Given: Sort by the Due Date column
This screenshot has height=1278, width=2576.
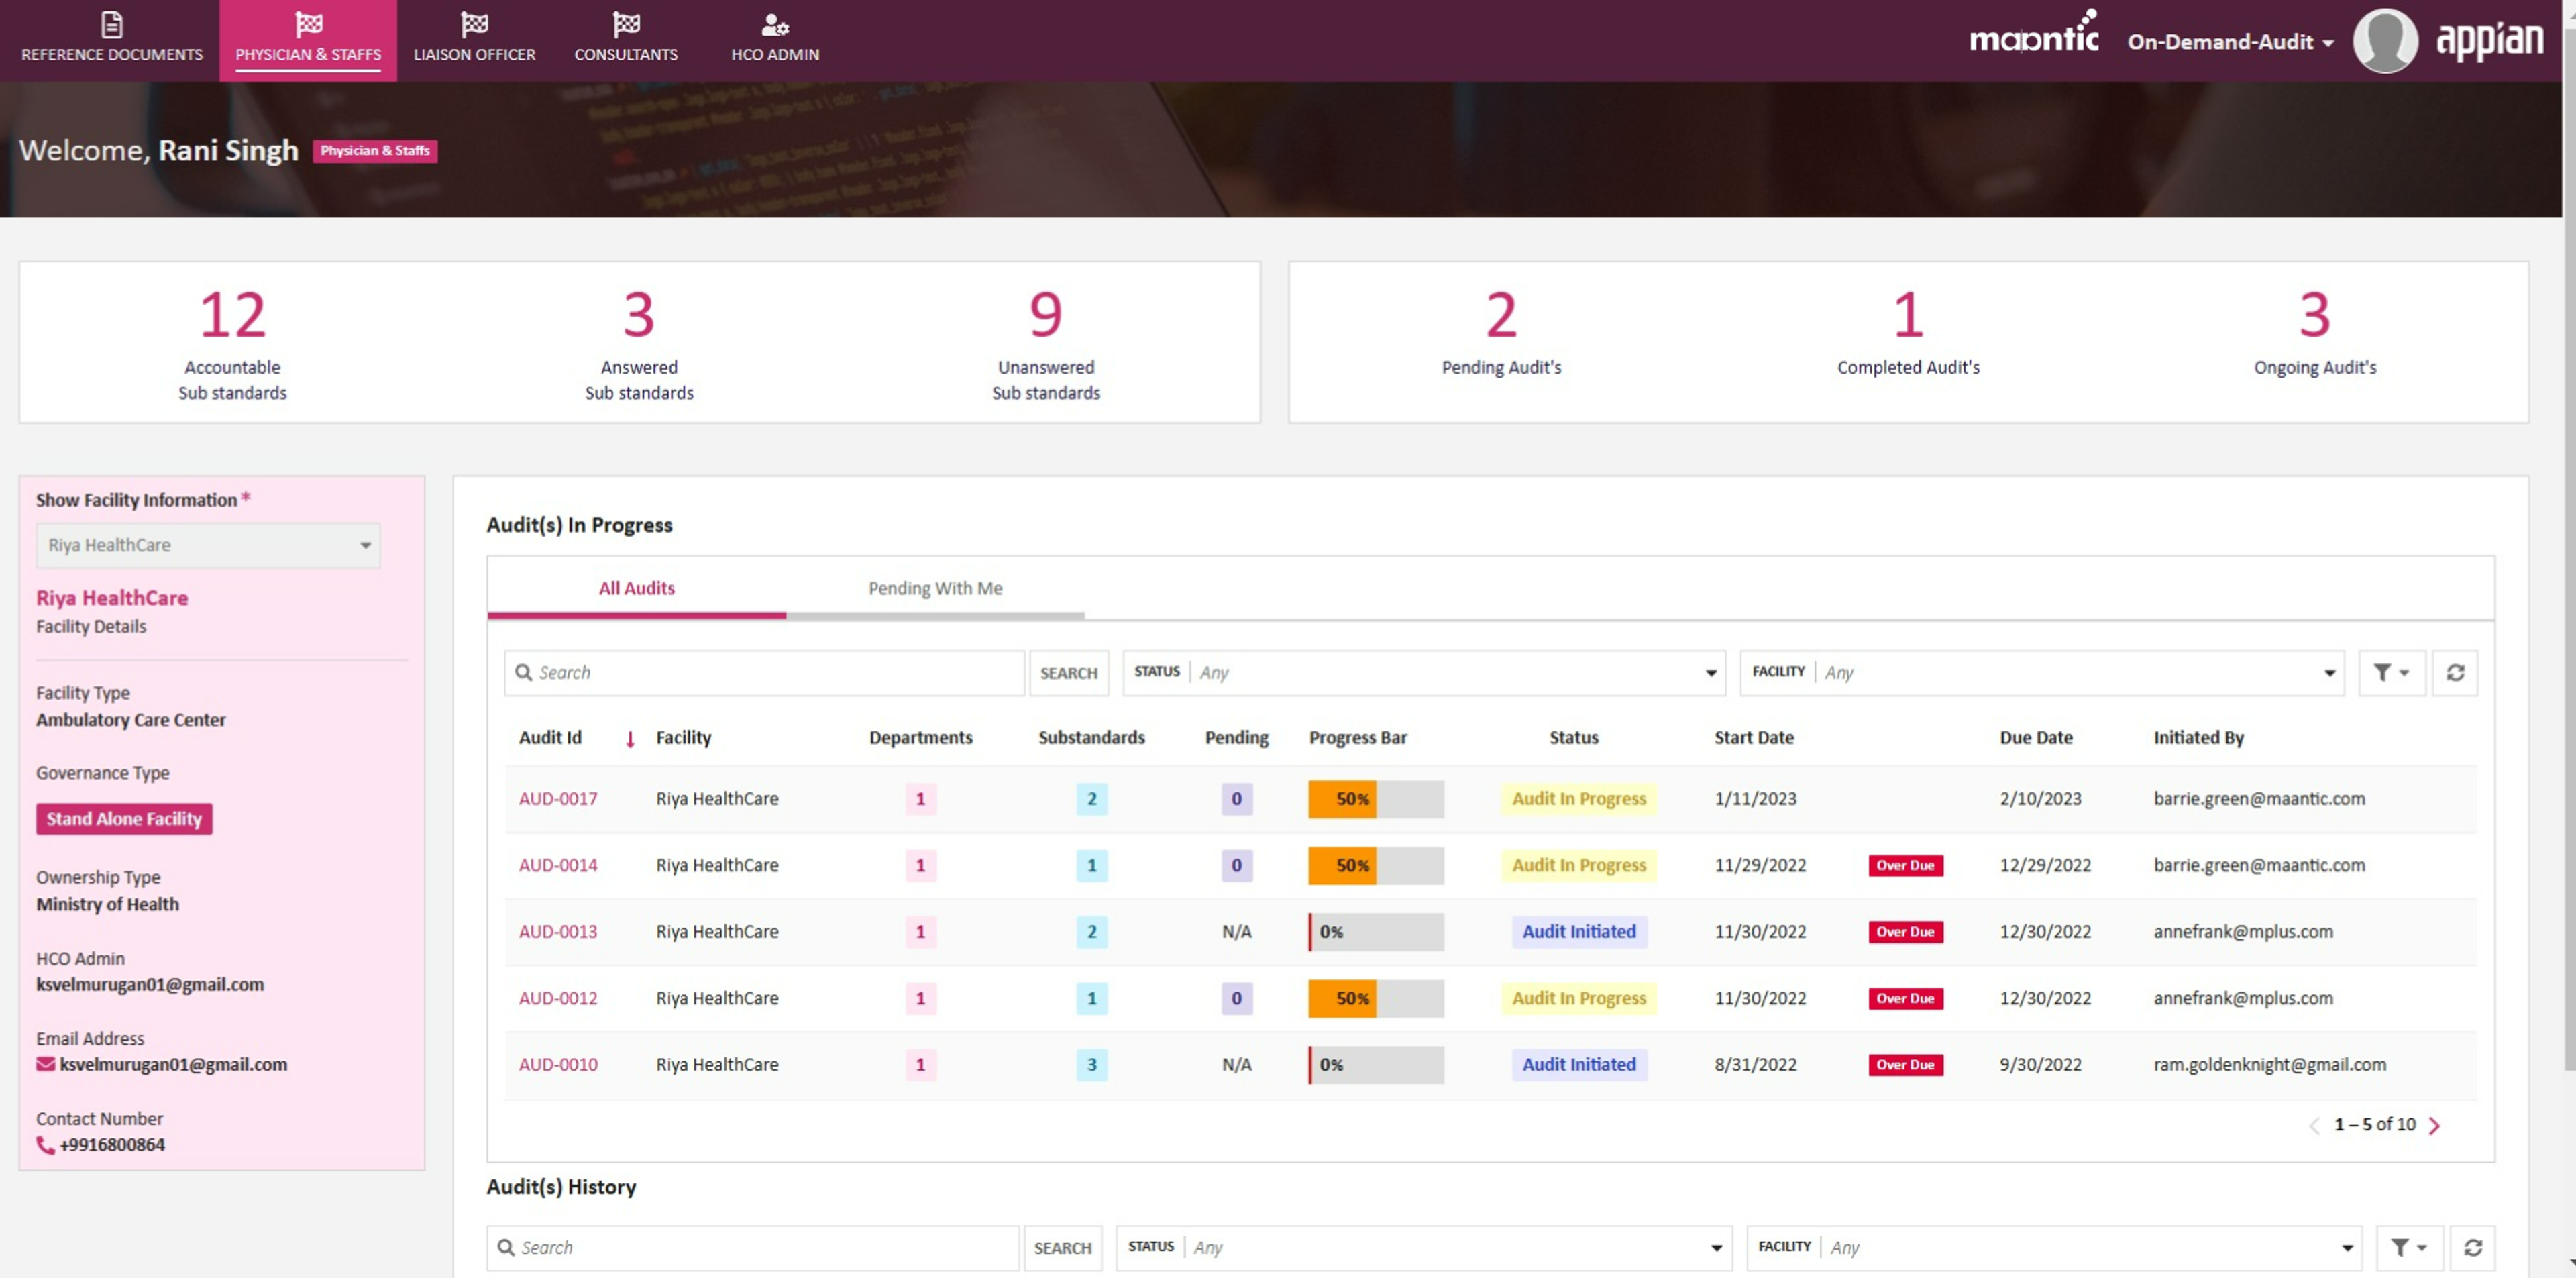Looking at the screenshot, I should pyautogui.click(x=2036, y=737).
